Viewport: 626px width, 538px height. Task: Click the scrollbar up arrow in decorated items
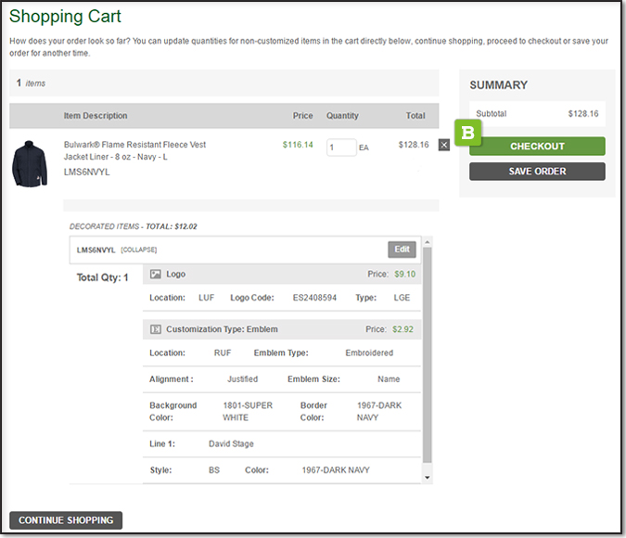click(427, 242)
